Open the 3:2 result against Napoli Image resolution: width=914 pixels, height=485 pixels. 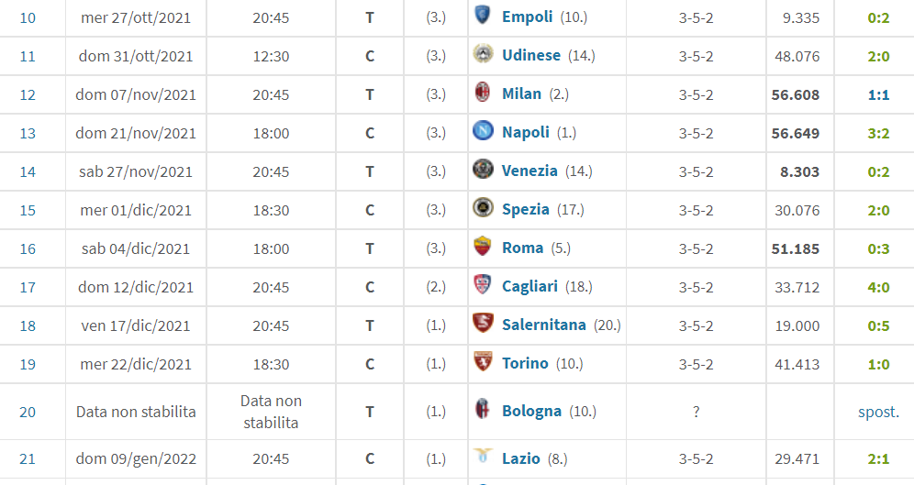click(878, 133)
